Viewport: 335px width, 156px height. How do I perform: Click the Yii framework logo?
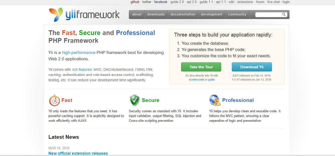coord(84,14)
